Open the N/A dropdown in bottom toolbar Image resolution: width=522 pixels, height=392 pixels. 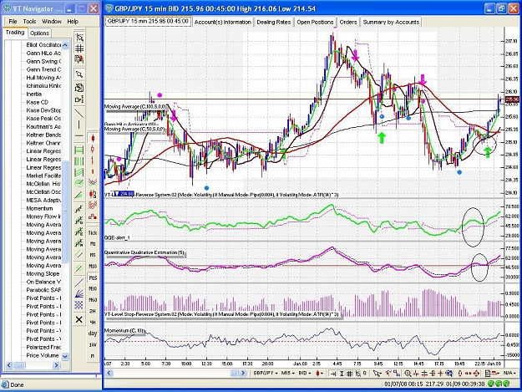(x=509, y=374)
